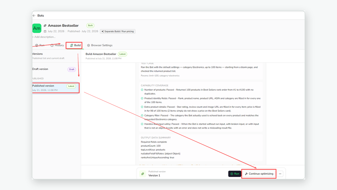Click the OUTPUT DATA SUMMARY heading
The height and width of the screenshot is (190, 337).
click(x=156, y=137)
